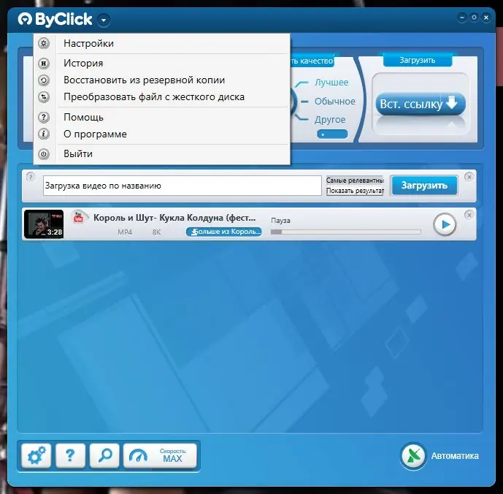Screen dimensions: 503x494
Task: Maximize the ByClick window
Action: click(474, 18)
